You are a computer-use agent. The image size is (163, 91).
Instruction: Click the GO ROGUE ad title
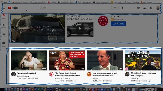coord(115,17)
